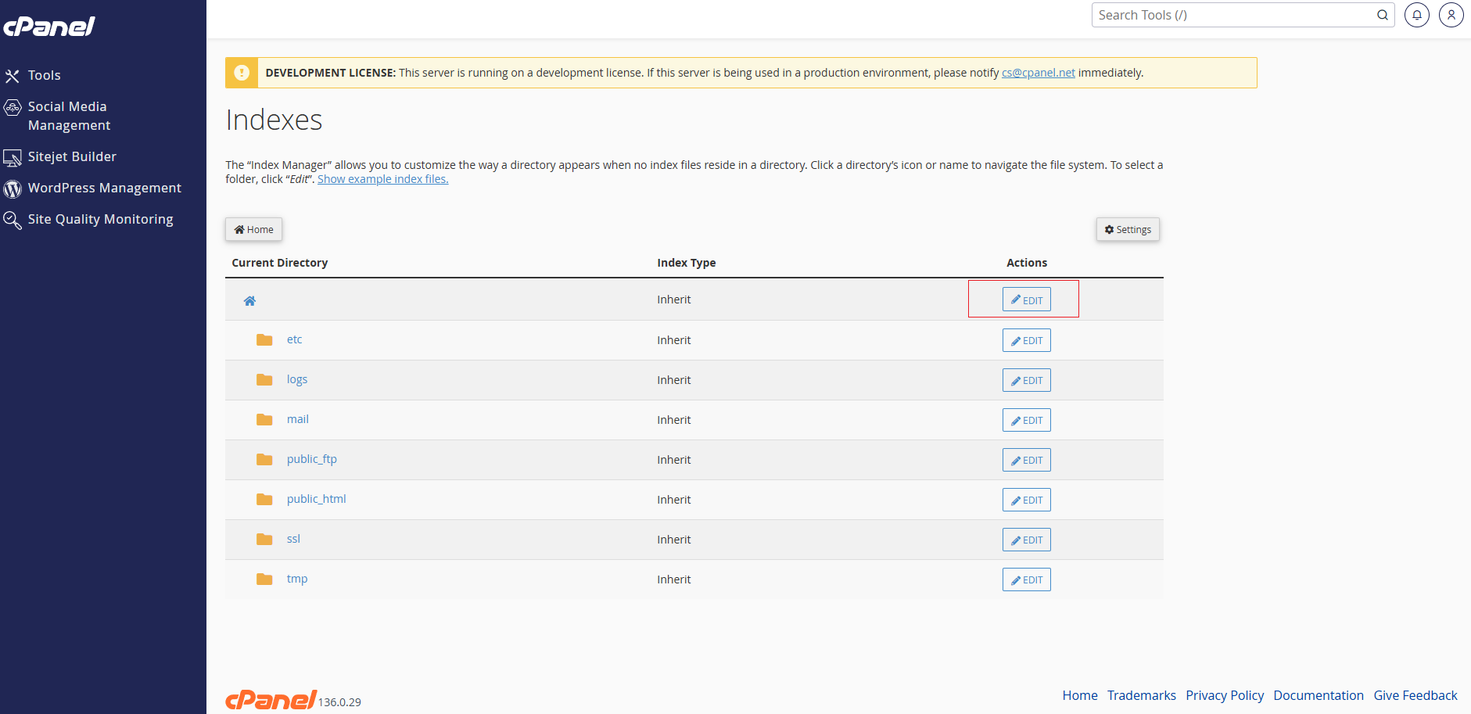Open Sitejet Builder from the sidebar
Image resolution: width=1471 pixels, height=714 pixels.
(x=72, y=156)
